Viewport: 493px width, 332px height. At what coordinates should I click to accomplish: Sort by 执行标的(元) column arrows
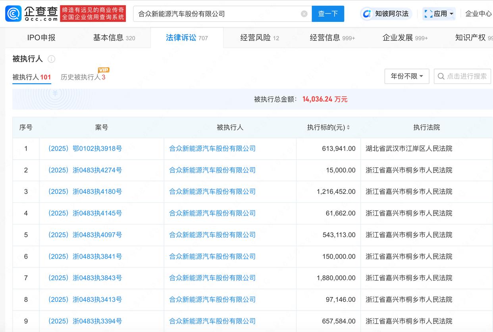click(349, 128)
